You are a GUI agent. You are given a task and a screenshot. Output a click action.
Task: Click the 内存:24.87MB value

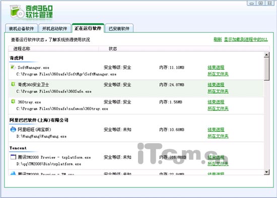coord(172,84)
